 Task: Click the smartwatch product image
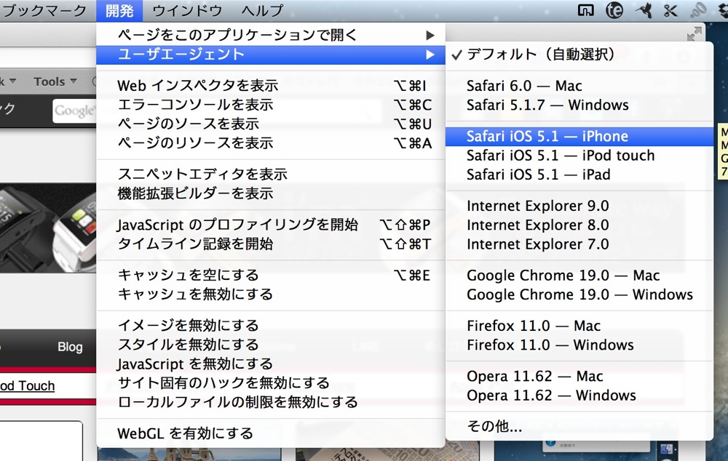click(48, 228)
